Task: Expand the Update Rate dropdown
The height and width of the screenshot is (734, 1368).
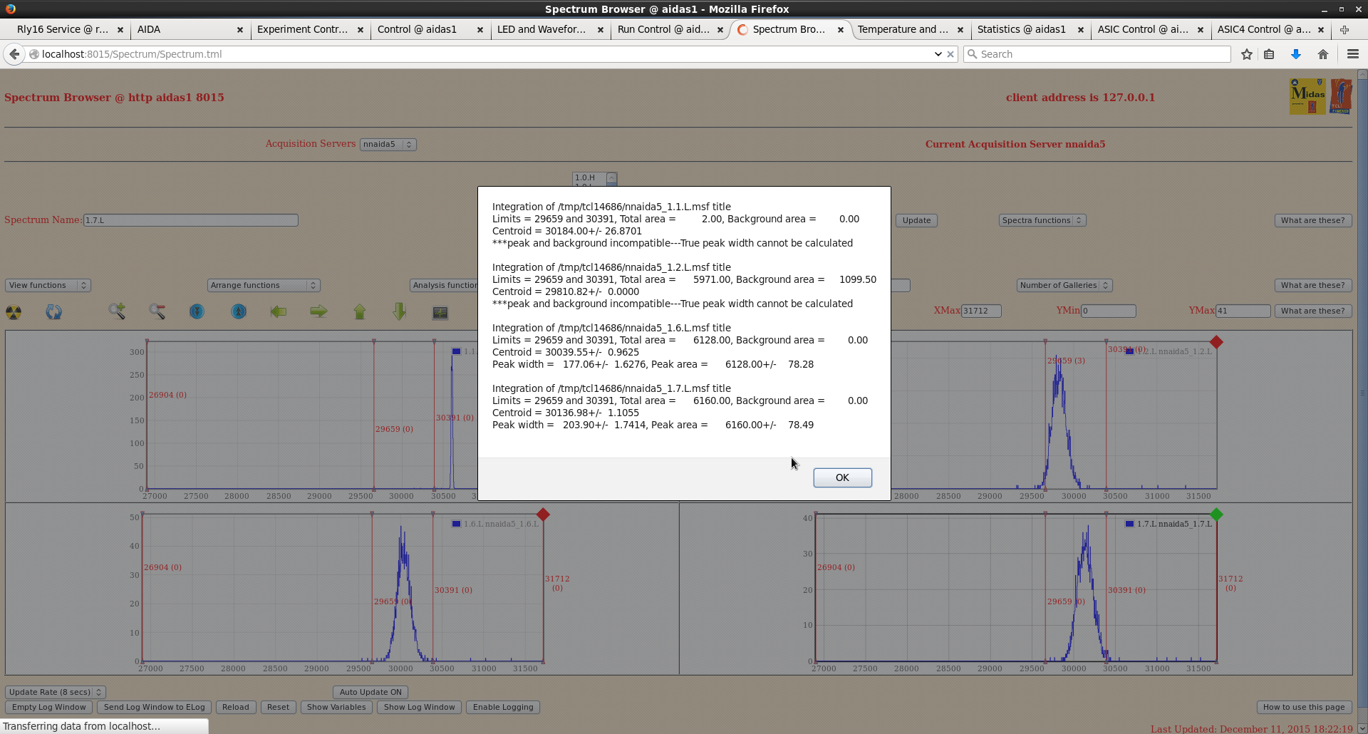Action: point(56,692)
